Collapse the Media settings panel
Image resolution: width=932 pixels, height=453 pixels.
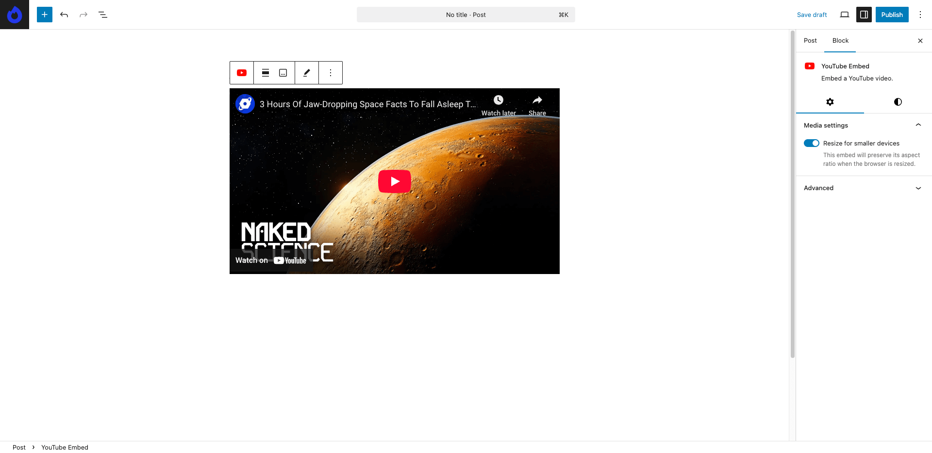[x=864, y=125]
